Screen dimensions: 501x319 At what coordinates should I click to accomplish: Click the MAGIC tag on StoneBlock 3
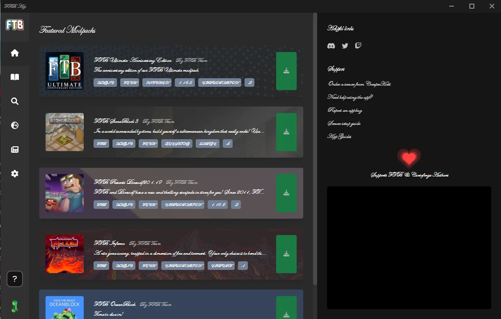click(x=124, y=144)
